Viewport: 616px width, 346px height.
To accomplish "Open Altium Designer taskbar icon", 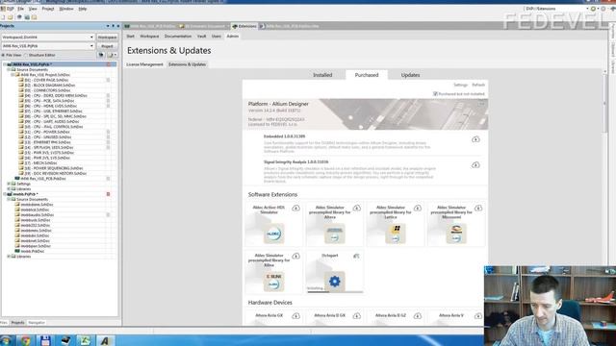I will click(x=105, y=340).
